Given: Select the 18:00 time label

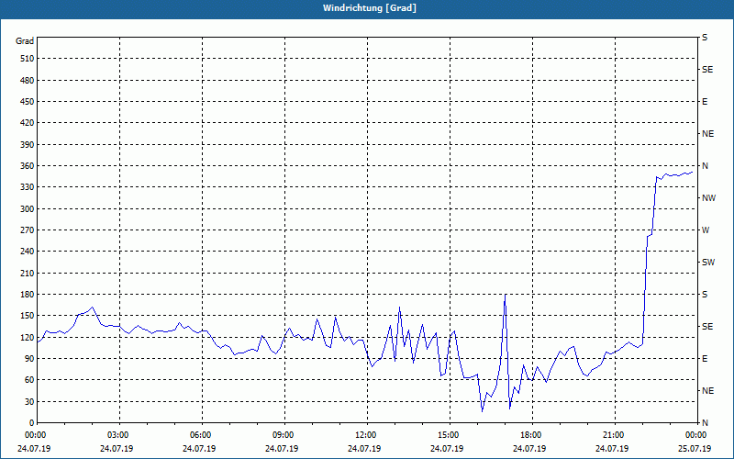Looking at the screenshot, I should [531, 434].
